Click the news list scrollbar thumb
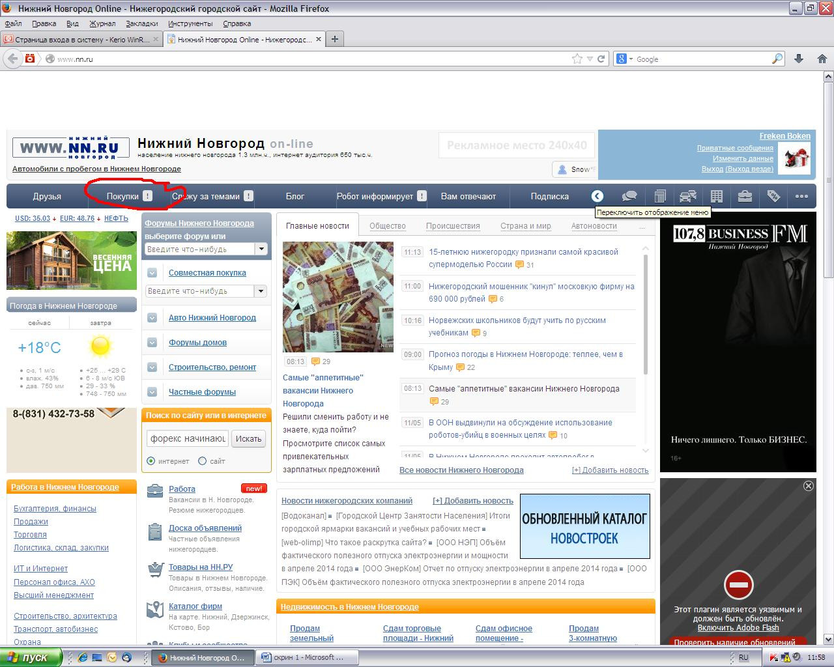The image size is (834, 667). tap(646, 315)
